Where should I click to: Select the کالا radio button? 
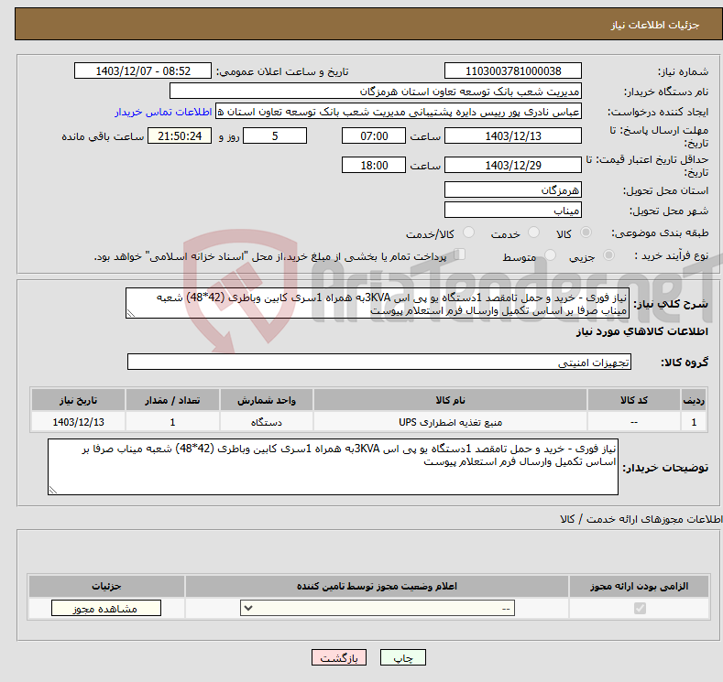(x=586, y=233)
